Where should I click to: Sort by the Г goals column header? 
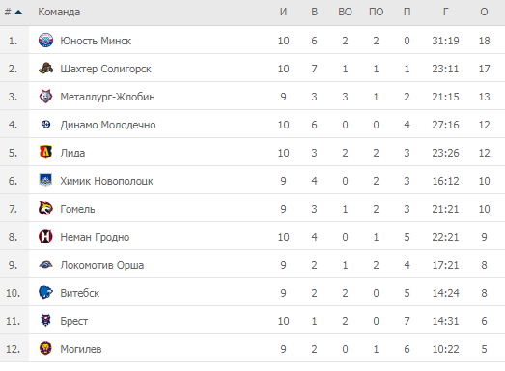tap(445, 12)
